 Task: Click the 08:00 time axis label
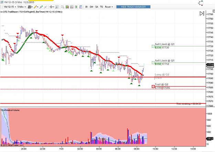click(x=137, y=149)
